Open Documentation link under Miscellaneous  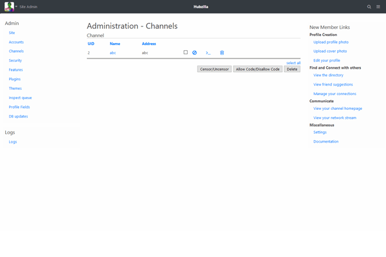326,141
